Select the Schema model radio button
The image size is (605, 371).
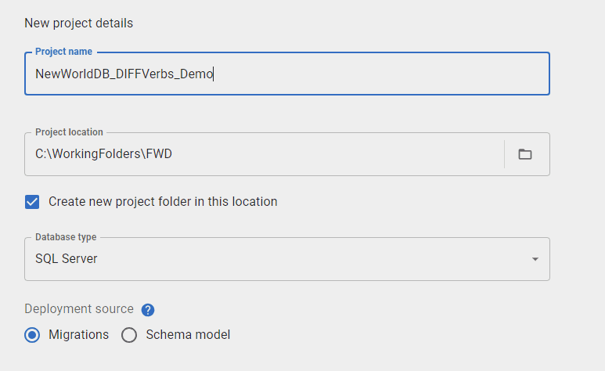pos(129,335)
